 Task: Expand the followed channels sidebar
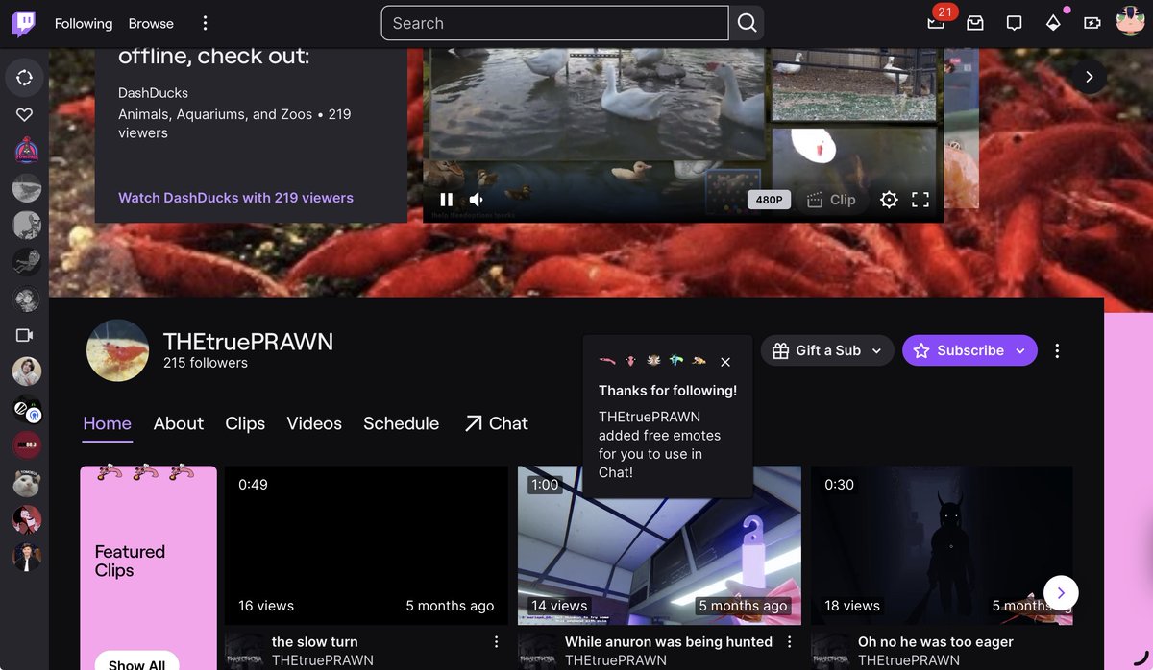pyautogui.click(x=25, y=78)
